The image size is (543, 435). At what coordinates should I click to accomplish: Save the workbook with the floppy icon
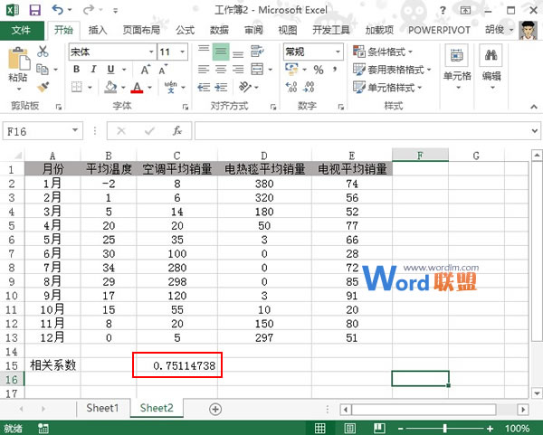coord(34,10)
